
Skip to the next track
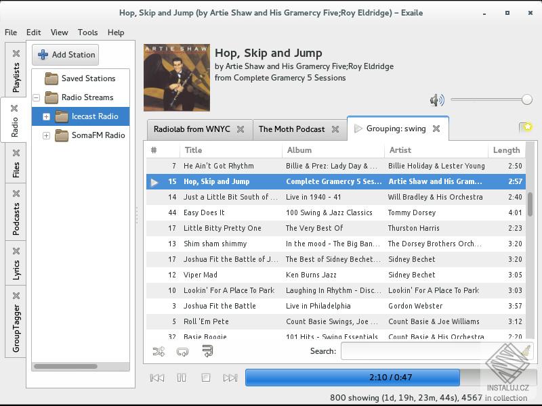pyautogui.click(x=230, y=378)
